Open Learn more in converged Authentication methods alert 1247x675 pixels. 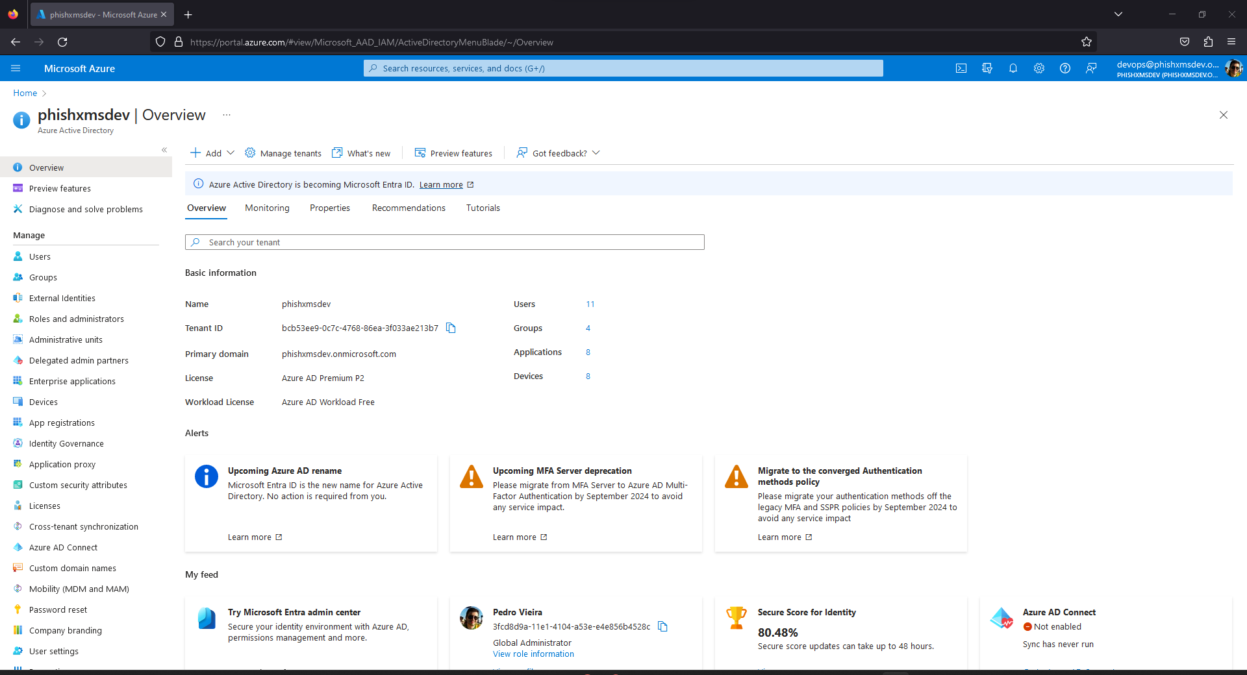[x=785, y=537]
